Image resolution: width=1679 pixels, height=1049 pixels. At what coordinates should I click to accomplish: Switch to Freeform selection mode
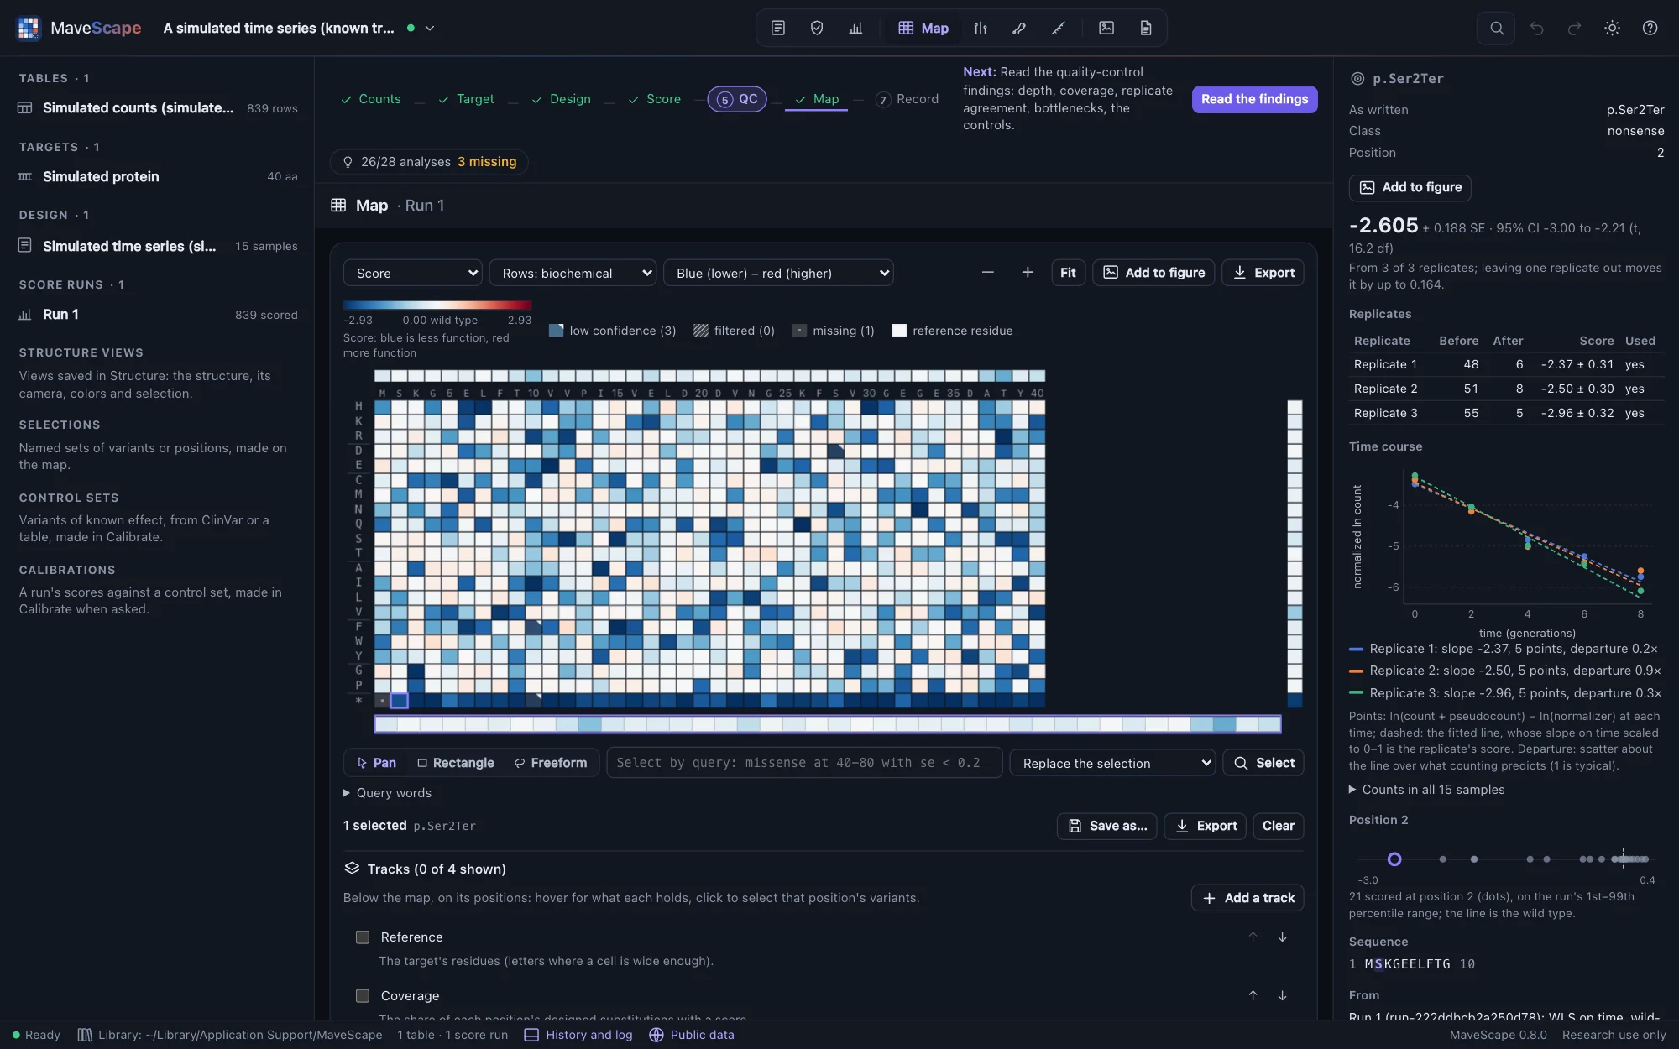551,763
